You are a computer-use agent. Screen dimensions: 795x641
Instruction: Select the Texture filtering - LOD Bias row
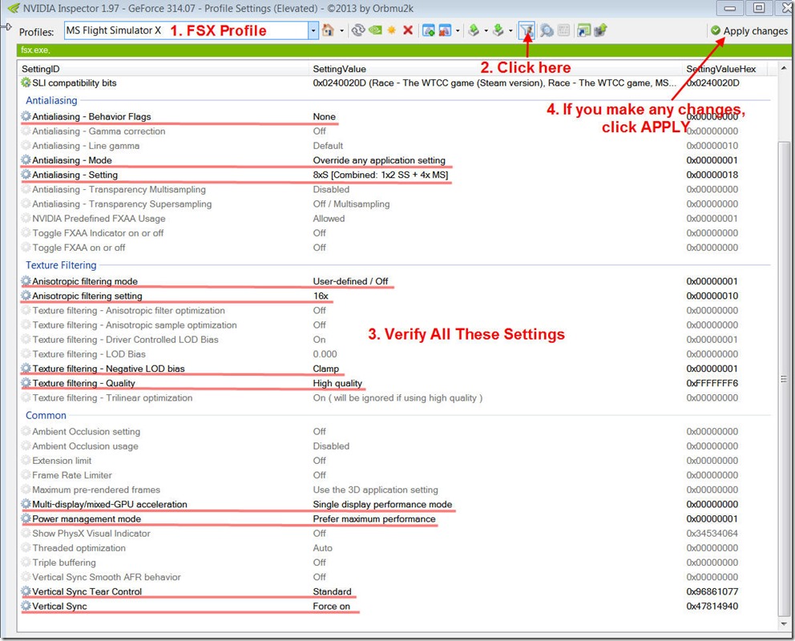396,354
